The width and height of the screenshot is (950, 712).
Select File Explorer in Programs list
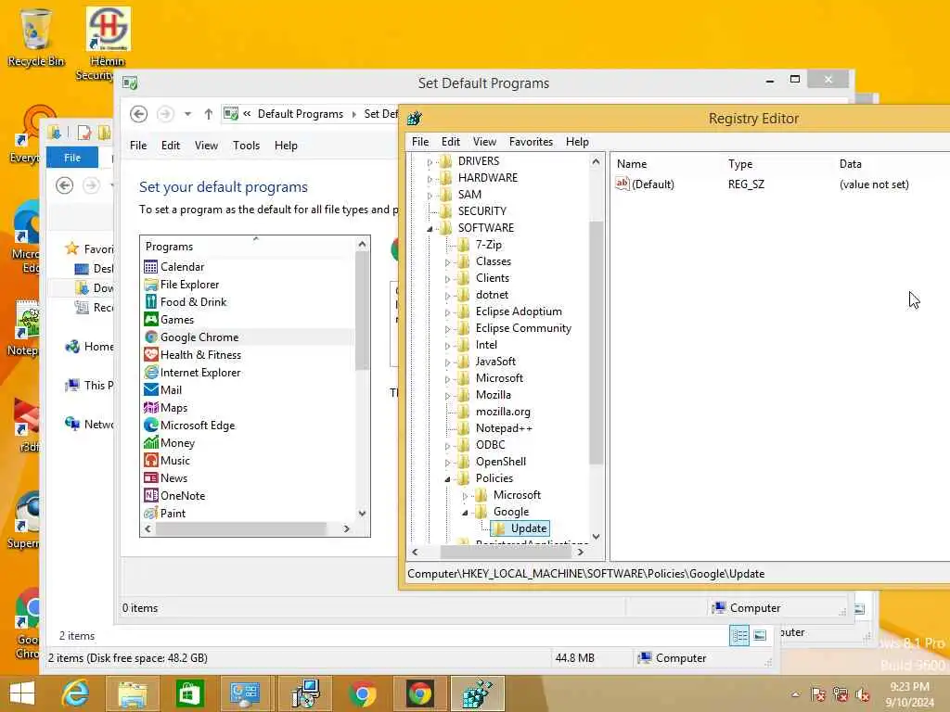click(189, 285)
